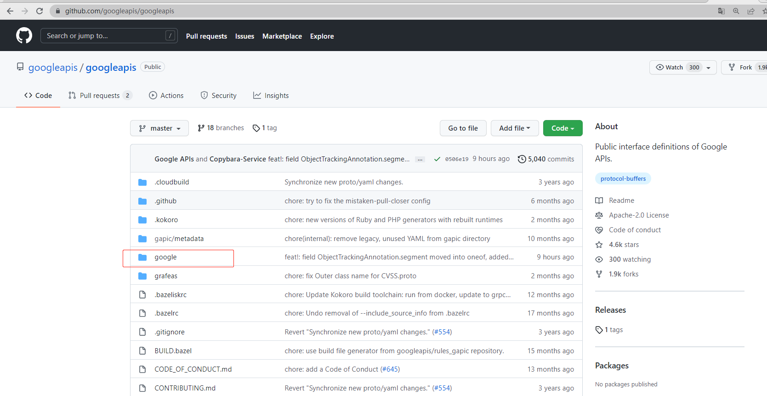The image size is (767, 396).
Task: Click the .github folder icon
Action: (x=142, y=201)
